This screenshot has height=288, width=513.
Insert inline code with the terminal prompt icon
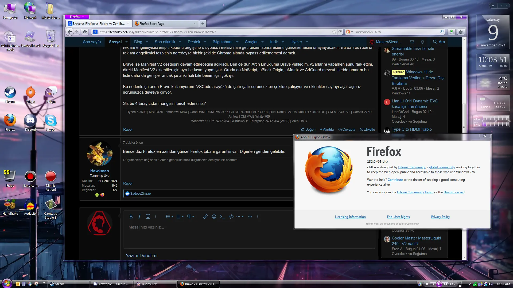222,217
